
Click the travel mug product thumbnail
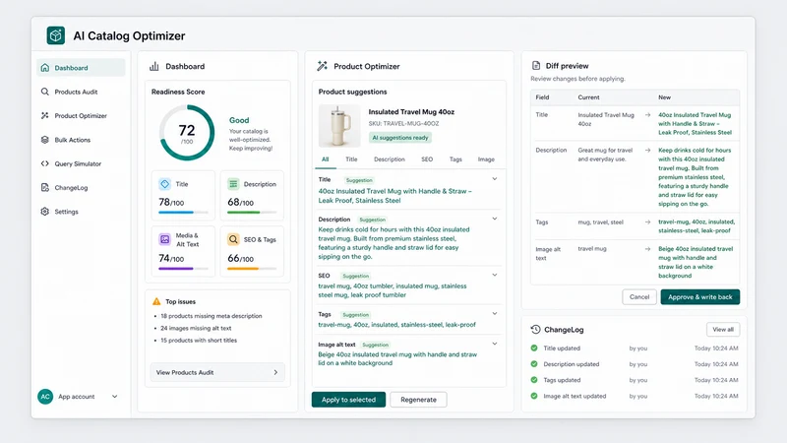click(339, 126)
